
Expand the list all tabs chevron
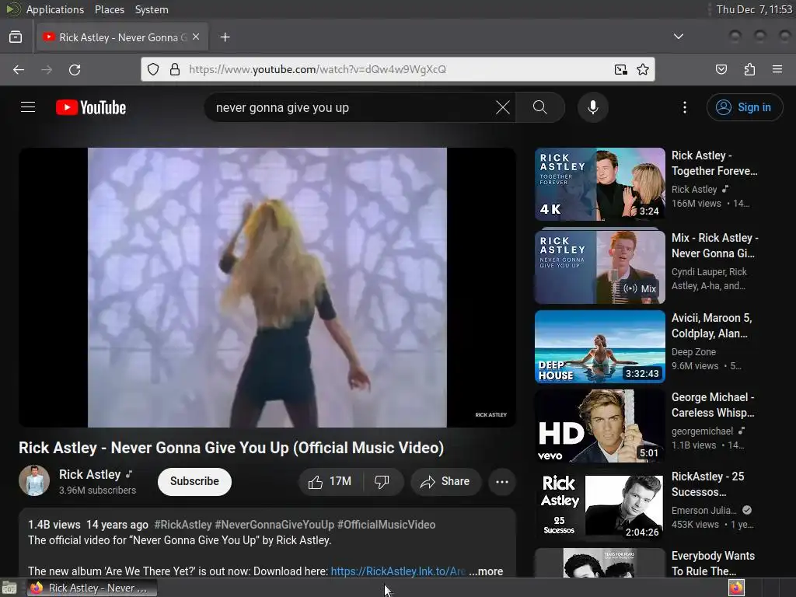[x=678, y=37]
